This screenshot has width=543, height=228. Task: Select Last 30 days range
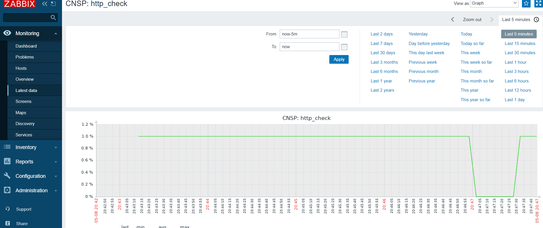point(383,53)
